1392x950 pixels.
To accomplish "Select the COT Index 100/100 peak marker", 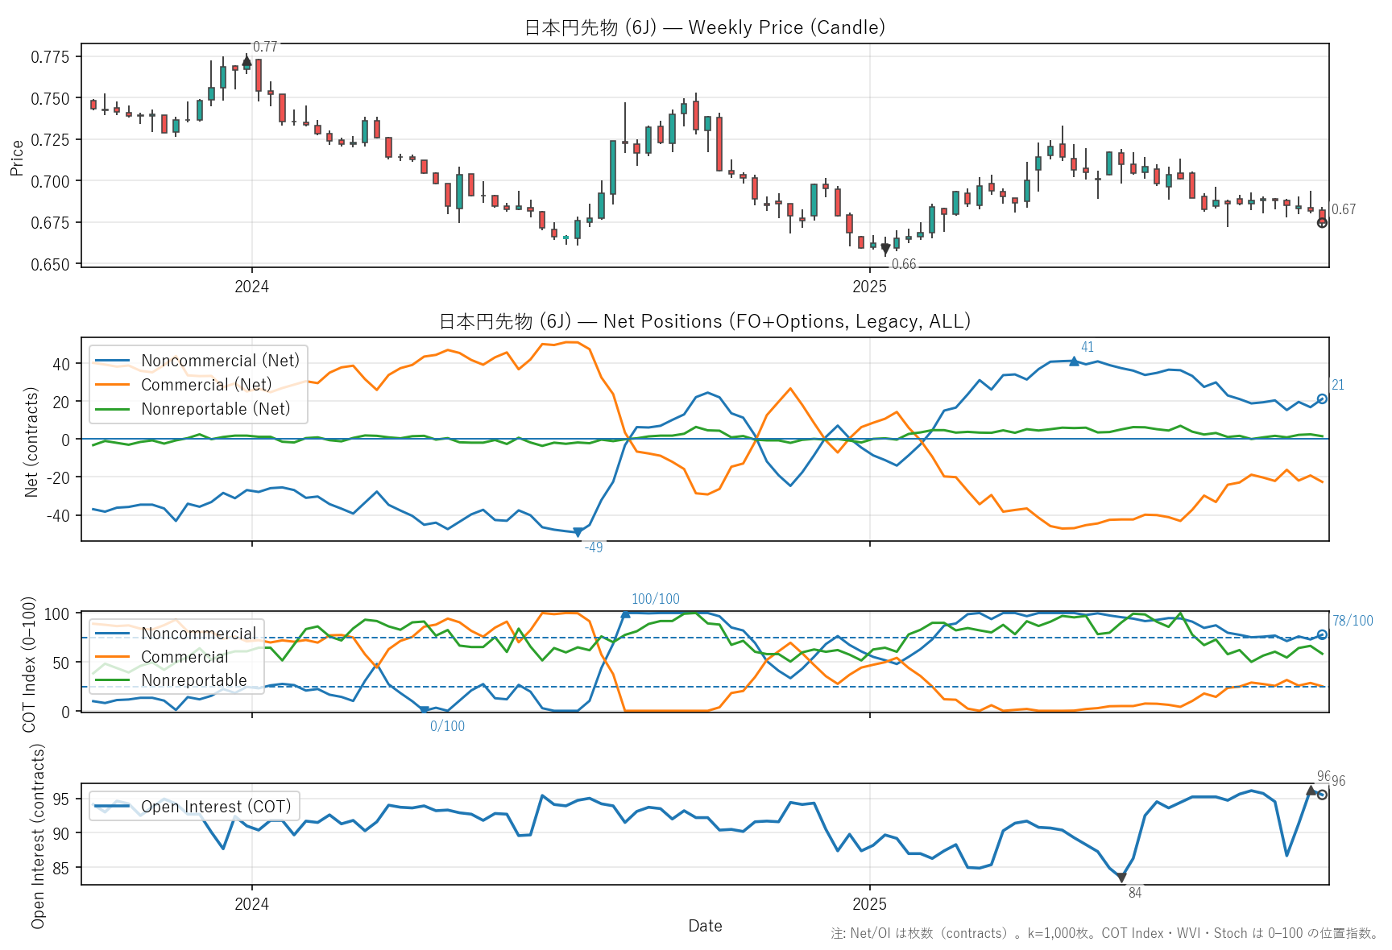I will coord(626,613).
